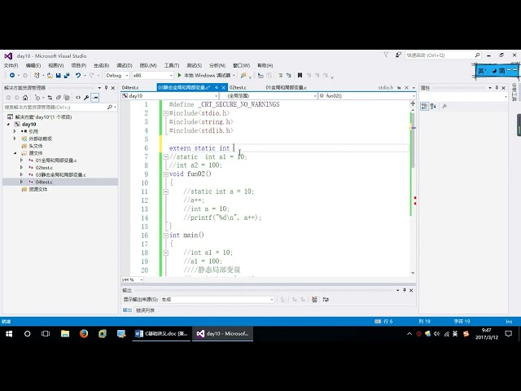Collapse the int main() code block

pos(165,235)
